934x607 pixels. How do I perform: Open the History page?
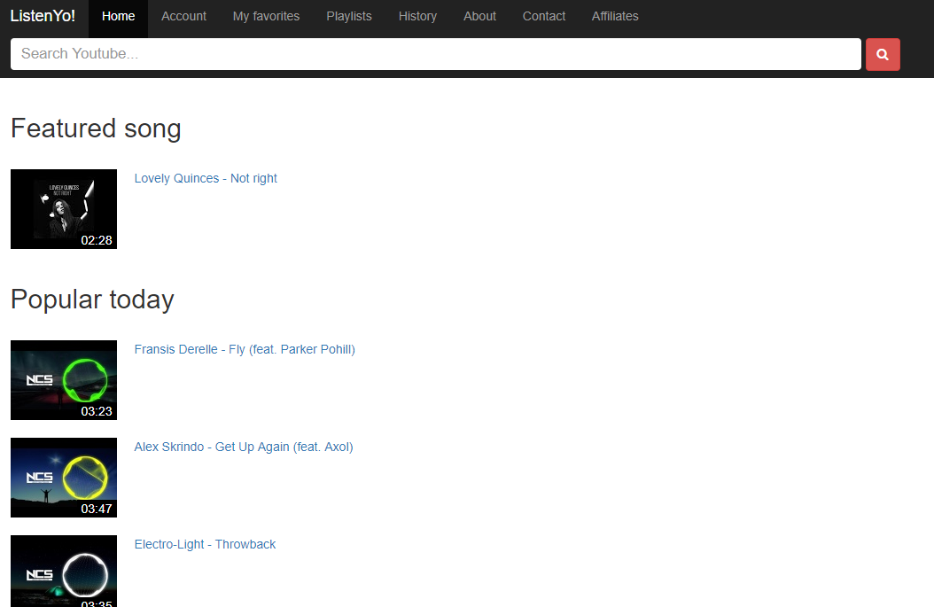(x=417, y=16)
